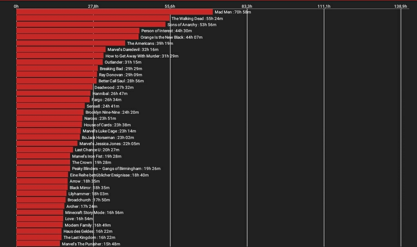Click 'Hannibal : 26h 47m' label

pyautogui.click(x=110, y=94)
